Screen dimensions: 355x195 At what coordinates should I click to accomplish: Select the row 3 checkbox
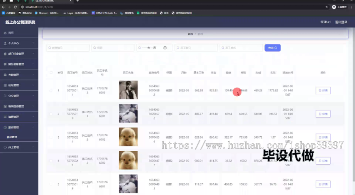(51, 137)
